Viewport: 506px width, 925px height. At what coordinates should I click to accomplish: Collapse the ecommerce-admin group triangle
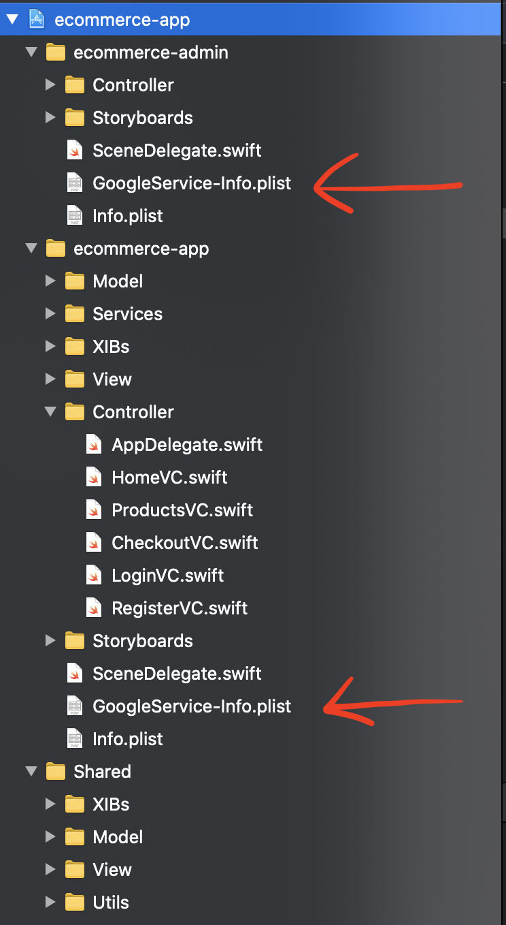coord(31,52)
